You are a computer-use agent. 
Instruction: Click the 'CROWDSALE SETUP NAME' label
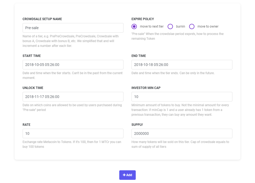pyautogui.click(x=42, y=19)
